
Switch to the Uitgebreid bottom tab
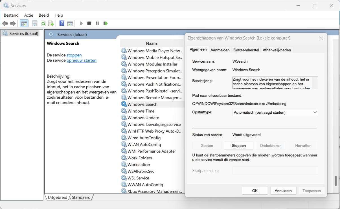[58, 197]
